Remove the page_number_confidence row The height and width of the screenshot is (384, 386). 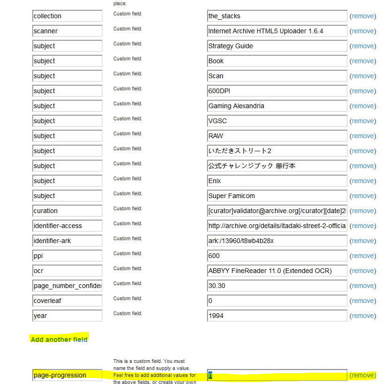(x=363, y=286)
